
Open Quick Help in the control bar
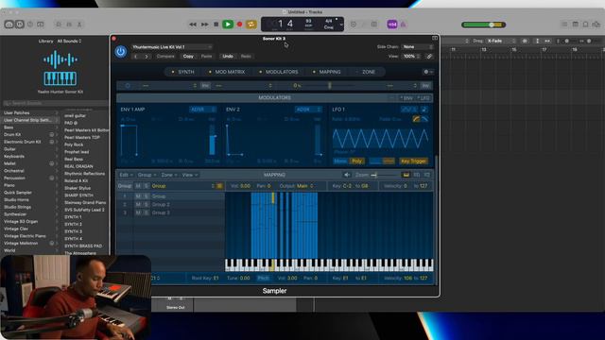30,25
